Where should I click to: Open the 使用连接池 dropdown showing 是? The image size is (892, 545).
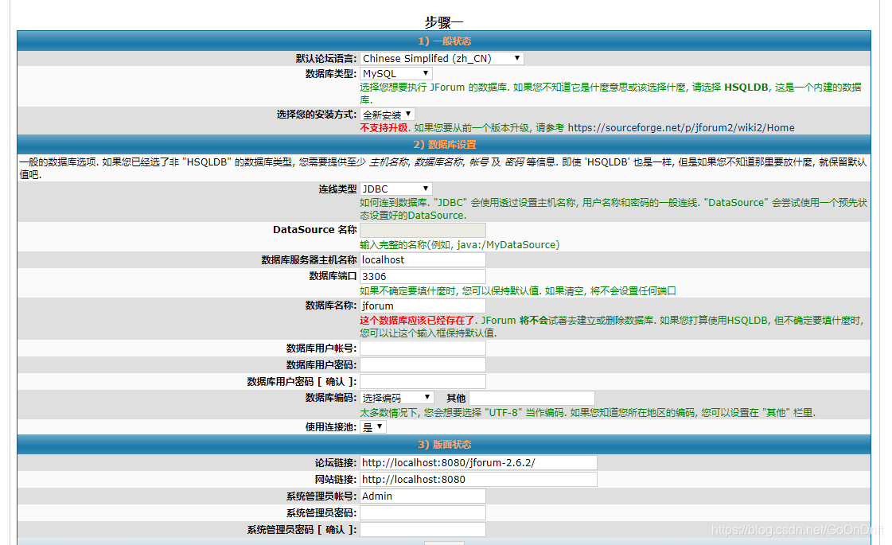(373, 427)
